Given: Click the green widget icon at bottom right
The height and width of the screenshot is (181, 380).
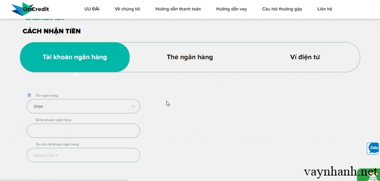Looking at the screenshot, I should point(371,176).
